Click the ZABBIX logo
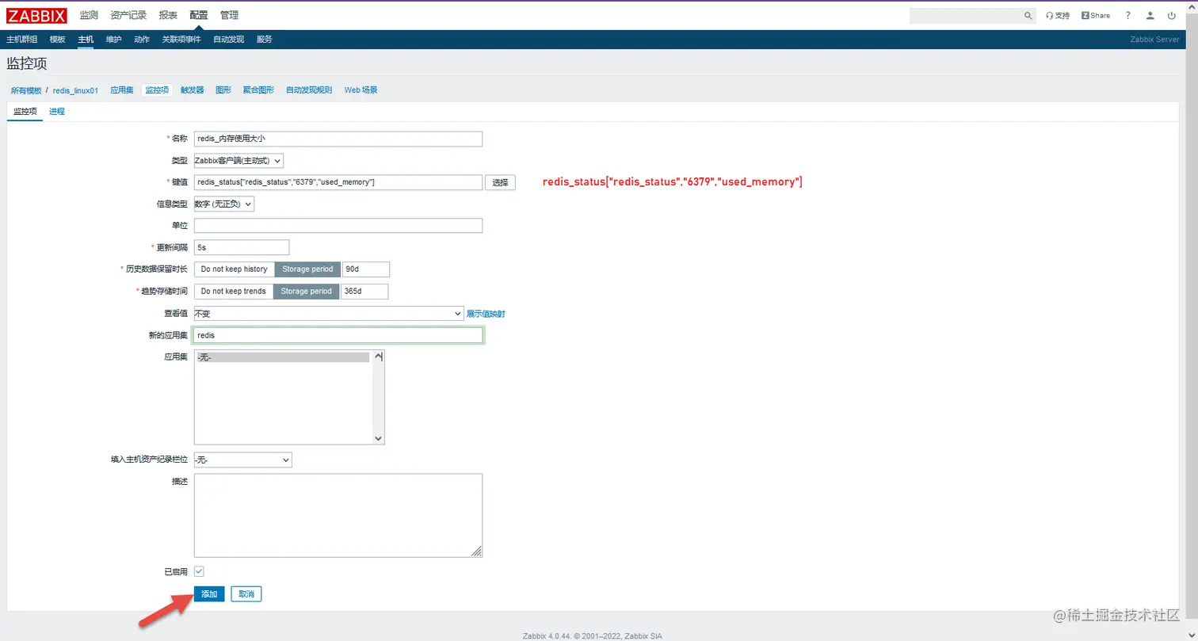 (36, 15)
